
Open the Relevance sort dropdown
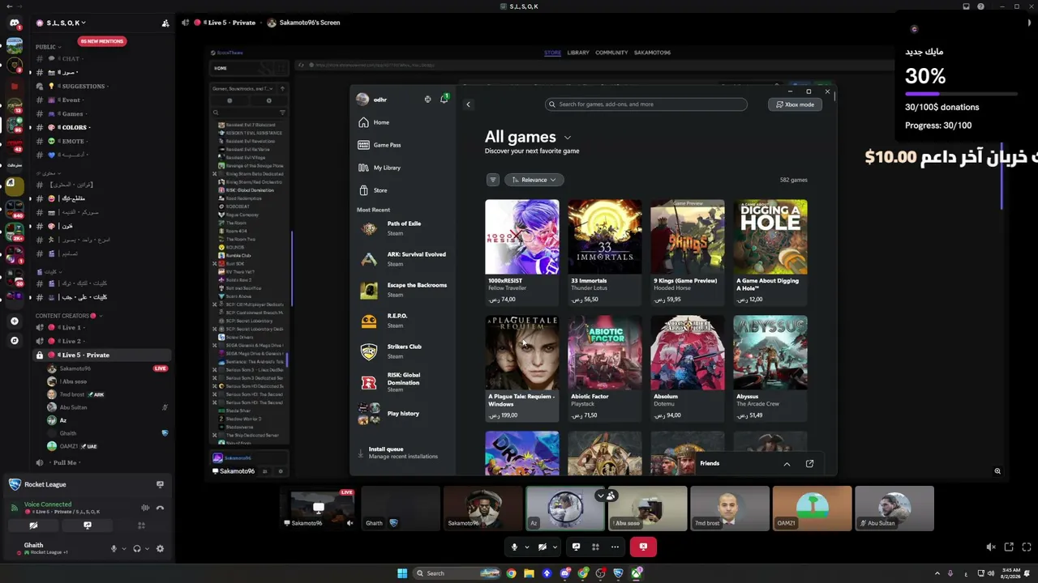[534, 180]
